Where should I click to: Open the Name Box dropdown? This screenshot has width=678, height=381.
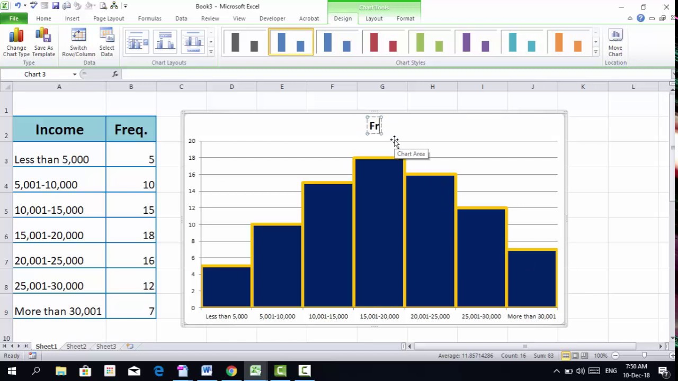pos(75,74)
